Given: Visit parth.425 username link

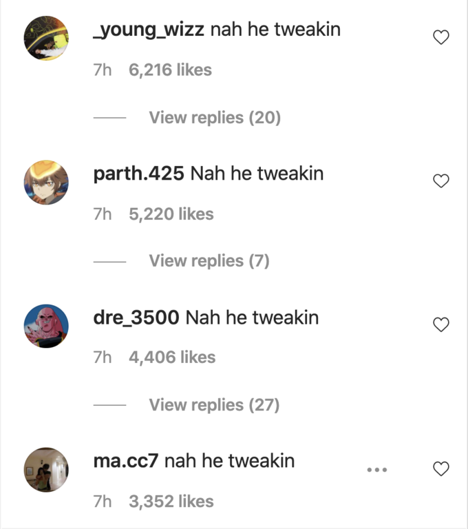Looking at the screenshot, I should click(138, 174).
